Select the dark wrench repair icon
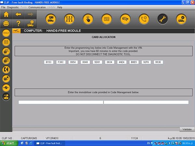Screen dimensions: 195x146 pos(162,19)
